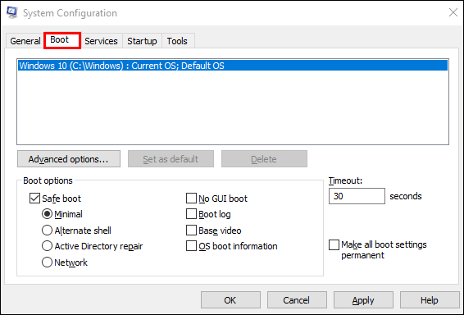Check OS boot information box
Viewport: 464px width, 315px height.
191,246
